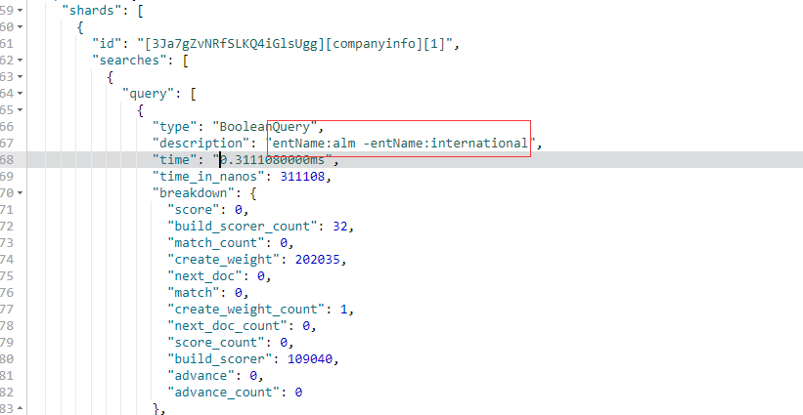Click the "score" key on line 71
This screenshot has height=415, width=803.
(x=194, y=210)
